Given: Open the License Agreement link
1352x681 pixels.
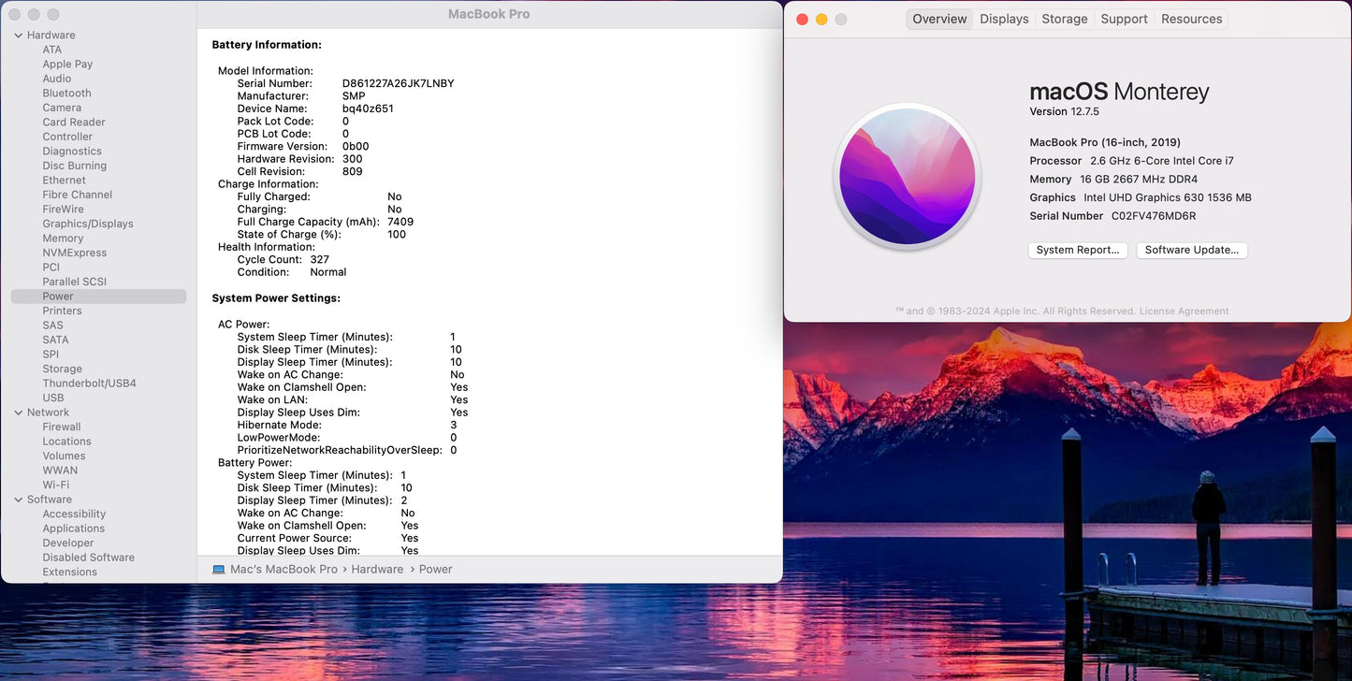Looking at the screenshot, I should [x=1184, y=312].
